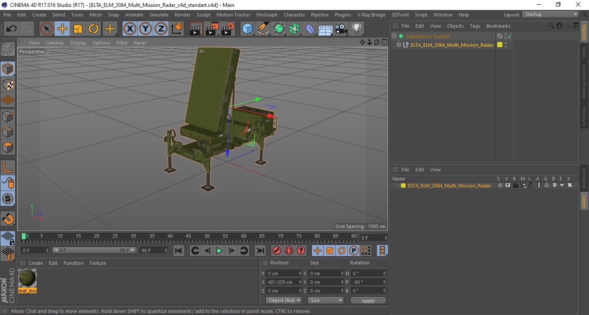Click frame 45 on the timeline ruler
The height and width of the screenshot is (315, 589).
(x=188, y=236)
